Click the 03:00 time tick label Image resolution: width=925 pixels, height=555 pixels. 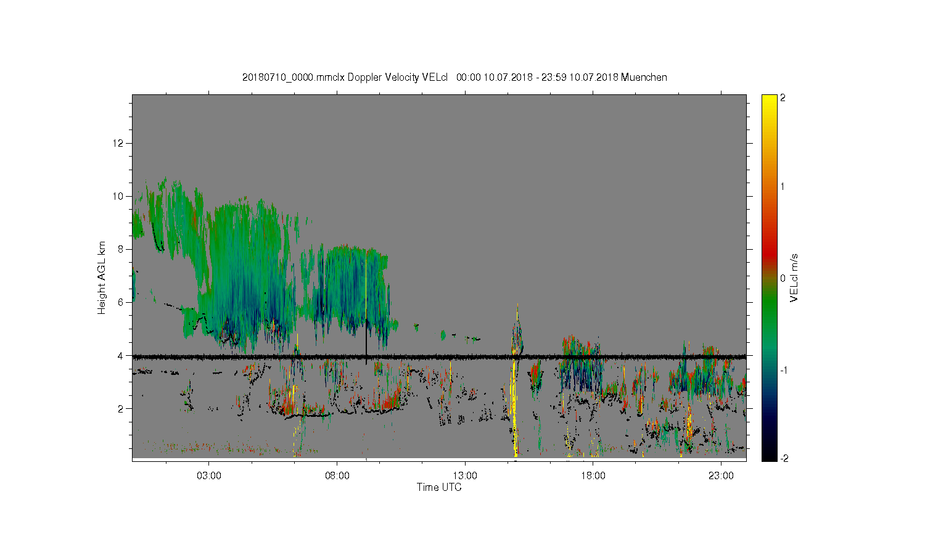coord(209,476)
